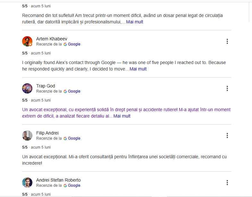Open options menu for Andrei Stefan Roberto's review
The height and width of the screenshot is (197, 252).
(x=227, y=183)
